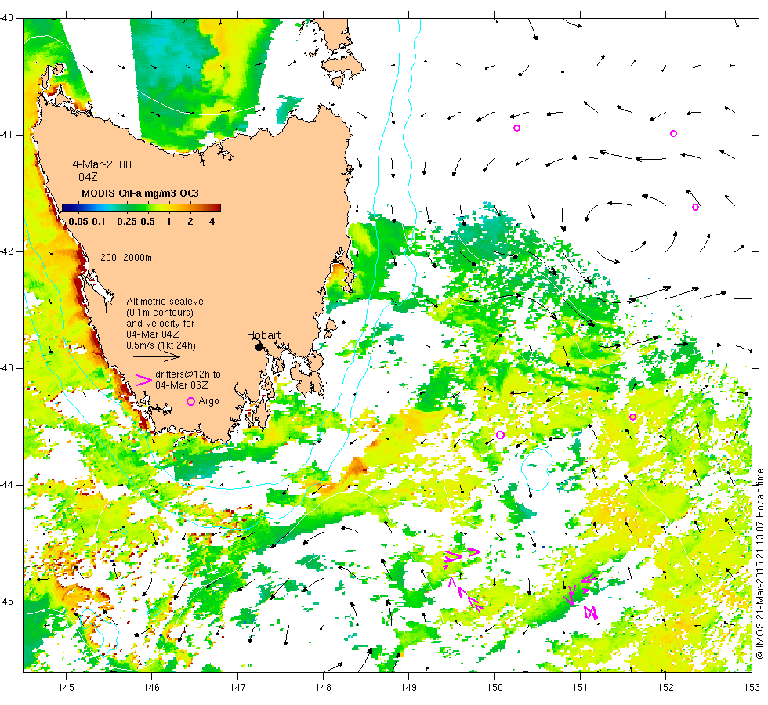
Task: Click the dark blue end of the color bar
Action: [x=67, y=208]
